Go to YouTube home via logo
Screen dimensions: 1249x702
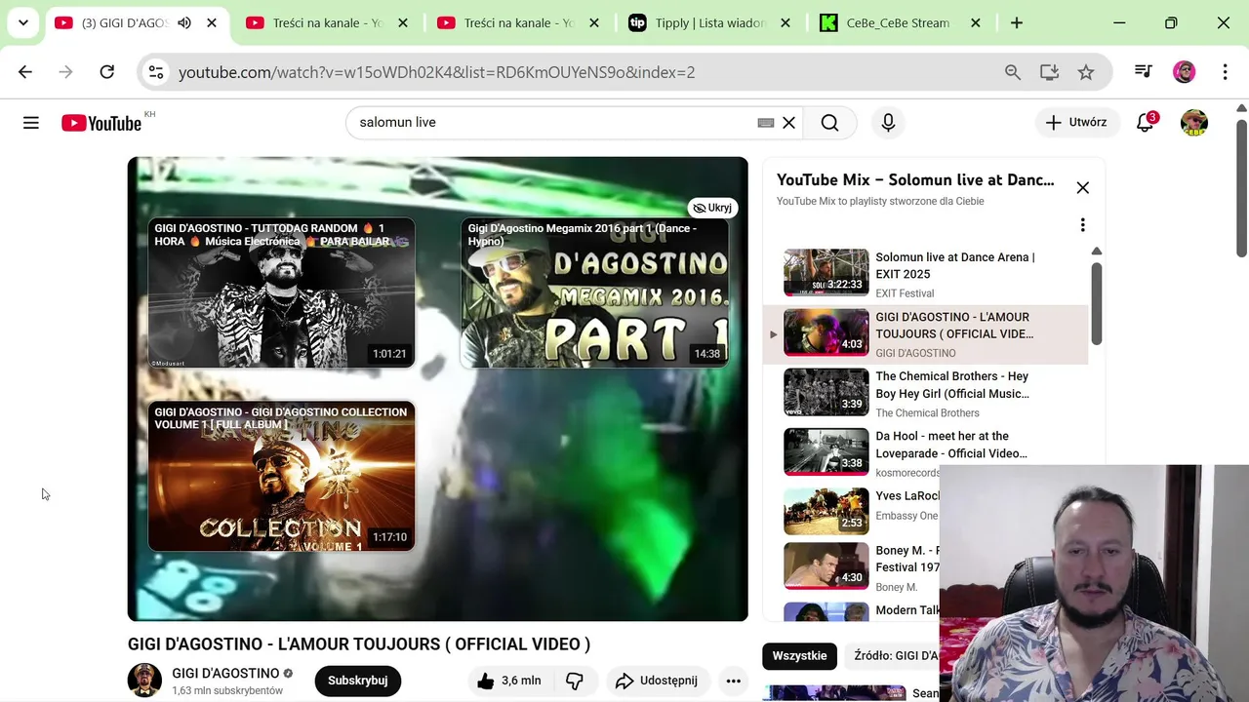pos(101,123)
